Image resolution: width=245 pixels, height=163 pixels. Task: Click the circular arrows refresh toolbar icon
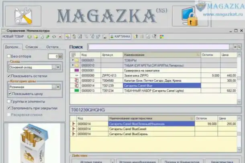(54, 37)
